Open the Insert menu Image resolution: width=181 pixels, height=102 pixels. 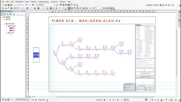point(27,2)
